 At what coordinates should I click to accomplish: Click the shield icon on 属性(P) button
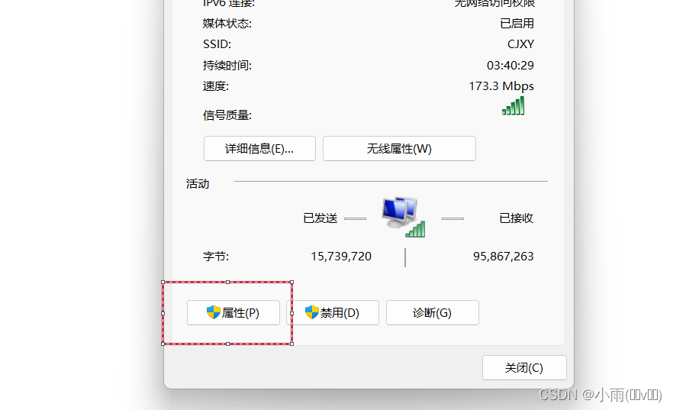click(x=214, y=312)
